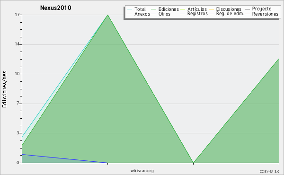Click the Anexos legend label
This screenshot has height=175, width=284.
pyautogui.click(x=142, y=14)
